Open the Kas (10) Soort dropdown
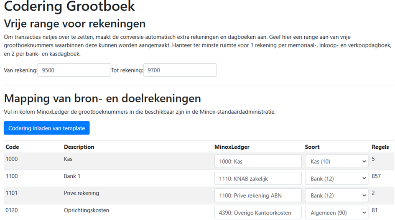Image resolution: width=395 pixels, height=220 pixels. pyautogui.click(x=336, y=162)
